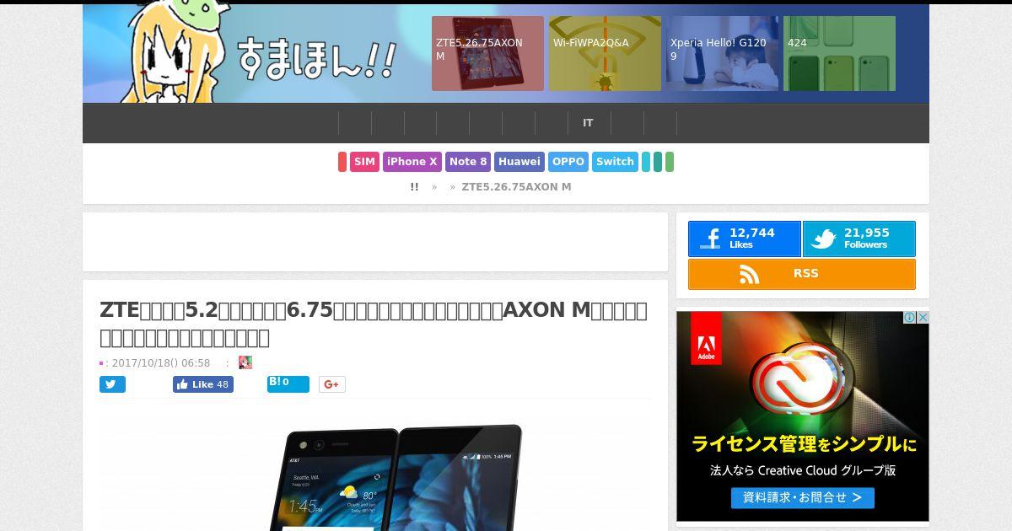This screenshot has width=1012, height=531.
Task: Click the unlabeled green tag at row end
Action: [670, 162]
